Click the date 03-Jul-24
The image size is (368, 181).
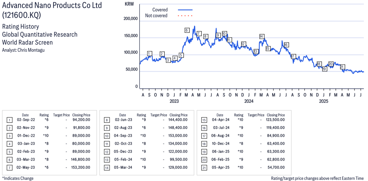221,128
